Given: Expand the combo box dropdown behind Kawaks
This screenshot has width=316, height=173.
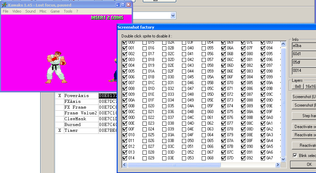Looking at the screenshot, I should point(173,16).
